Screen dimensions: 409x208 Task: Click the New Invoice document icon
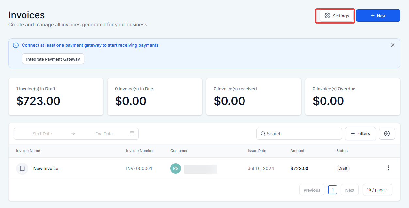[22, 168]
